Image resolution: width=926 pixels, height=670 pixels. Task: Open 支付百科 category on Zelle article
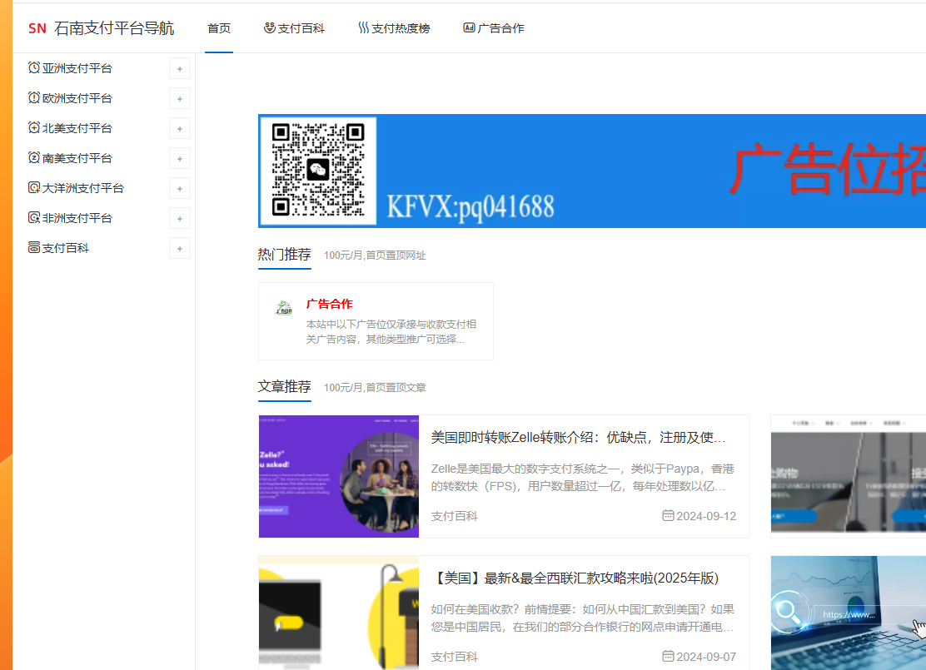454,517
